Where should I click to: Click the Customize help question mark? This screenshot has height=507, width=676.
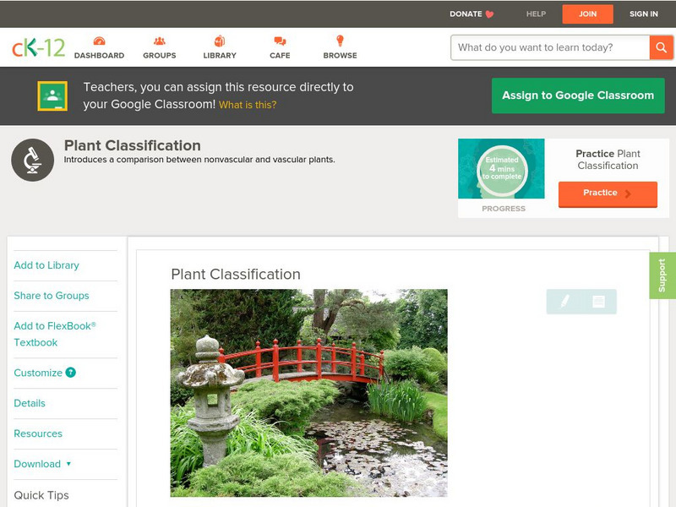coord(70,373)
